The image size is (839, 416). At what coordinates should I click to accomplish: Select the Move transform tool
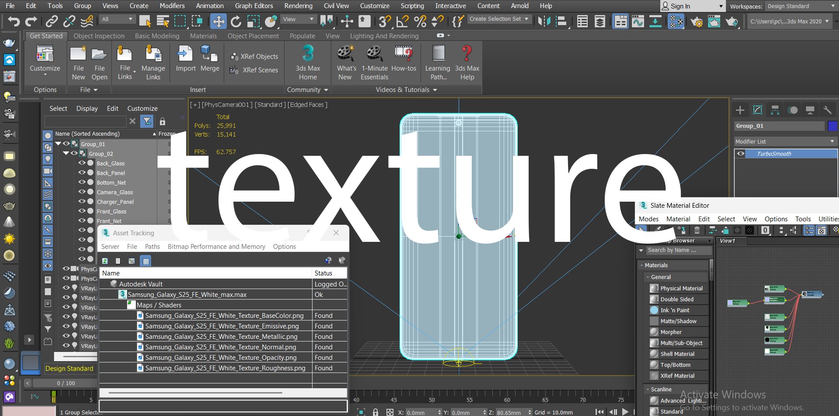(x=218, y=21)
